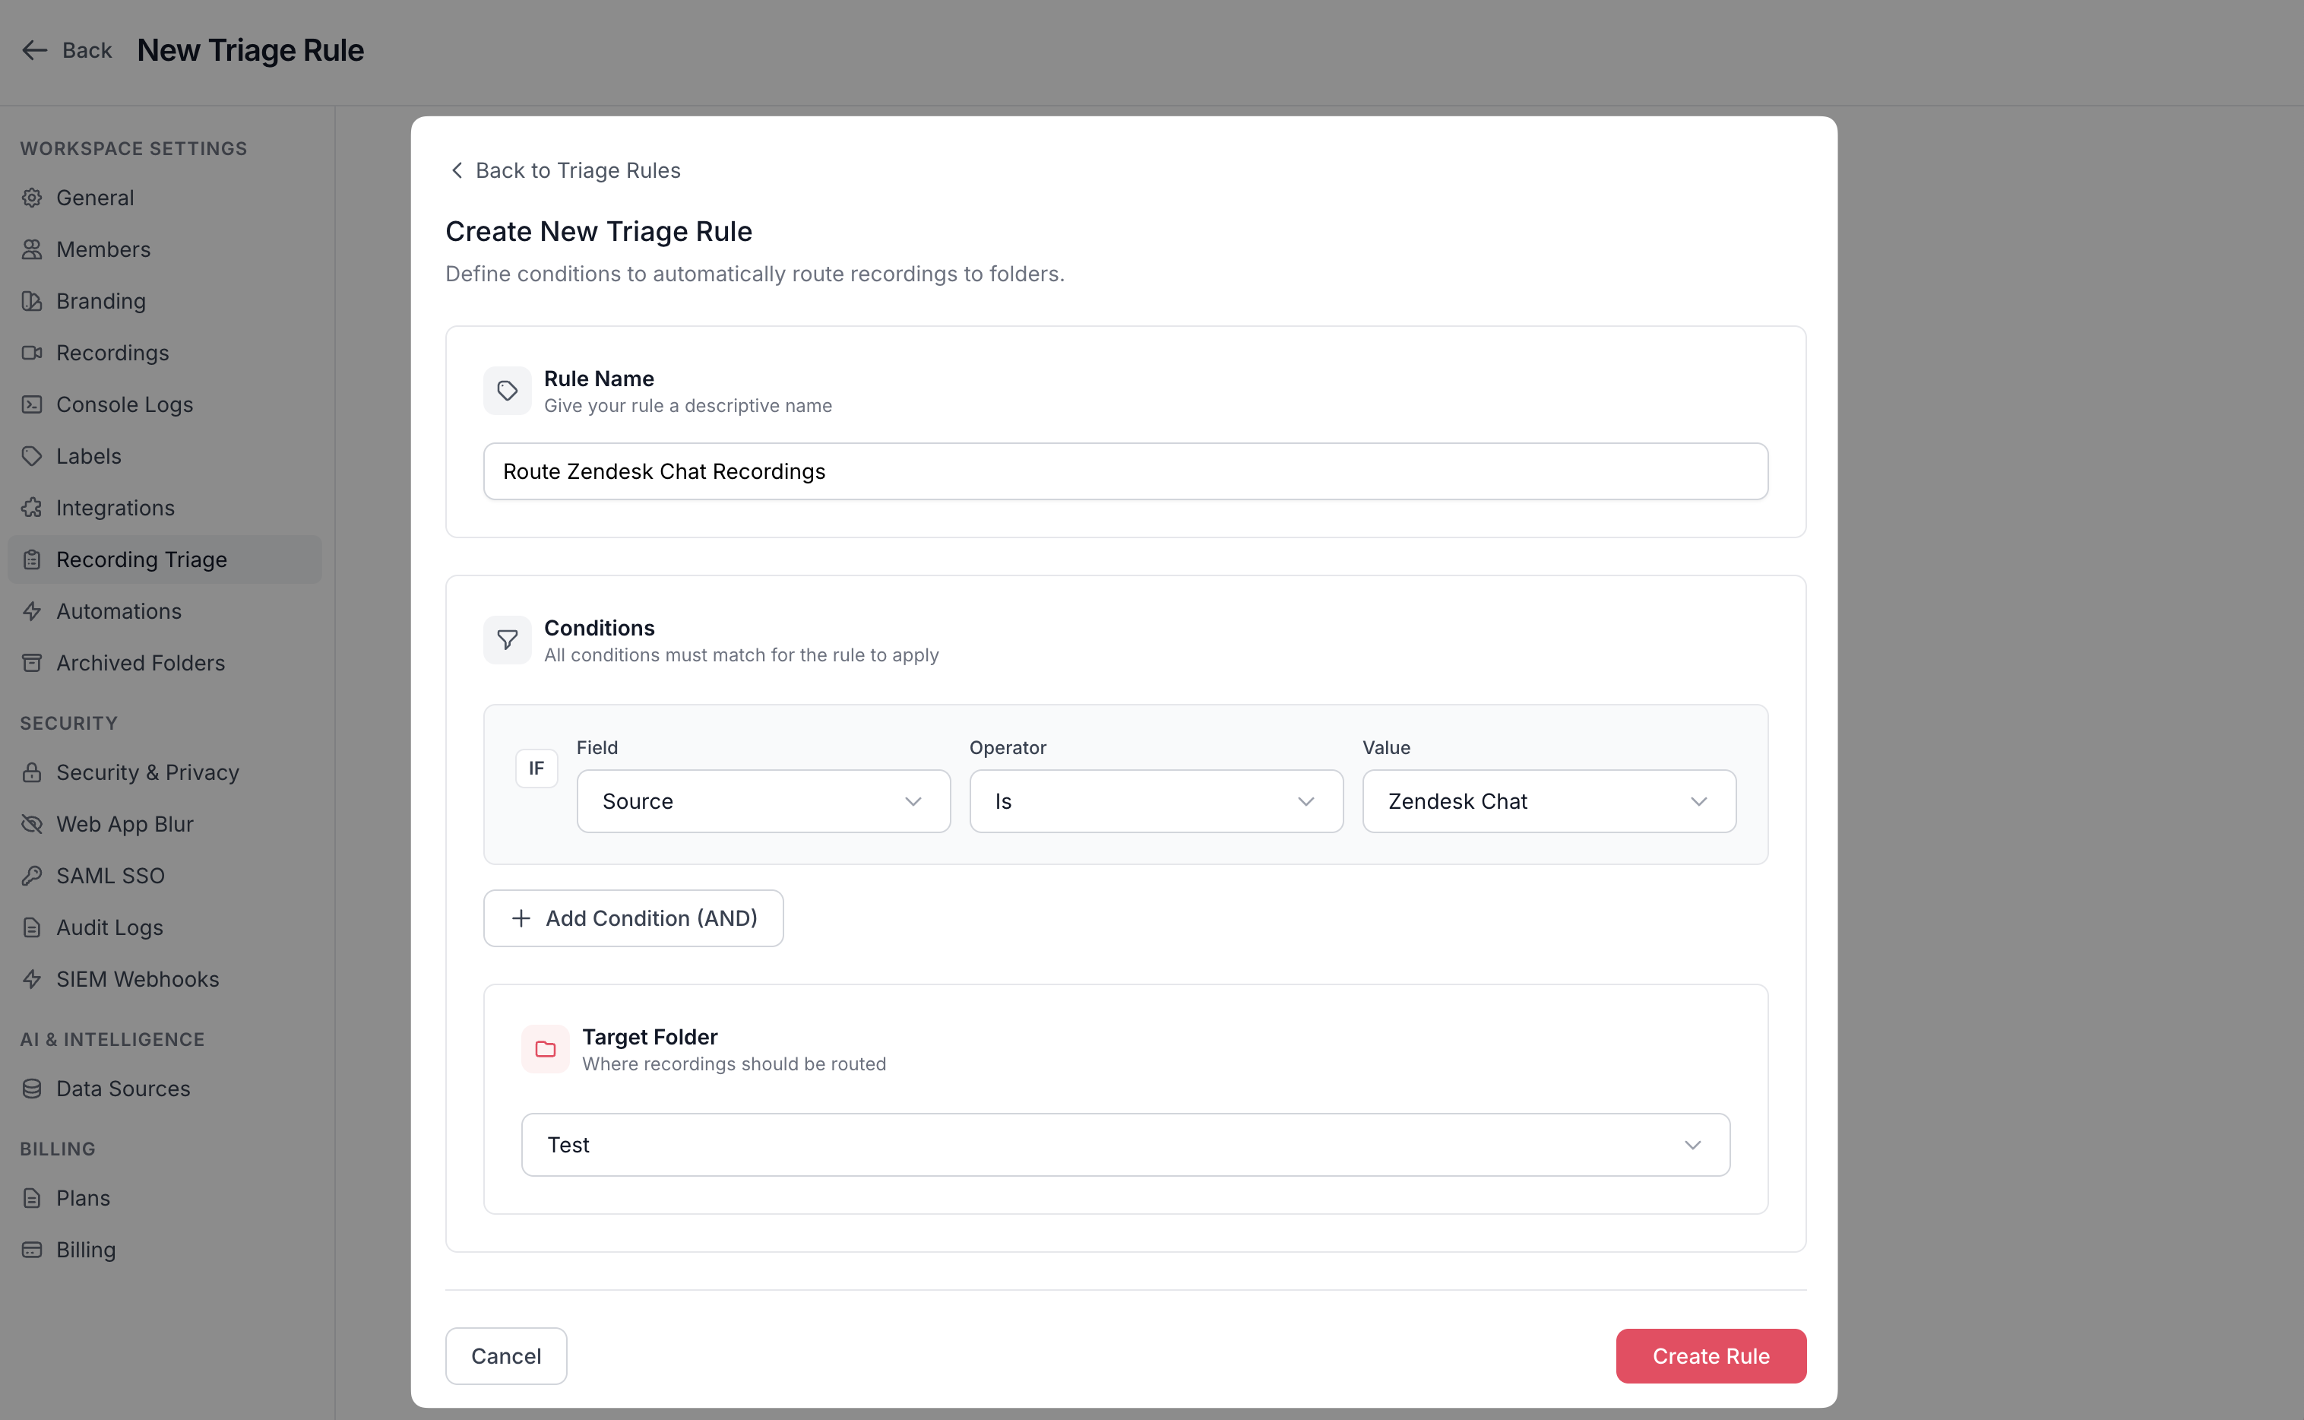The height and width of the screenshot is (1420, 2304).
Task: Click the tag icon beside Rule Name
Action: (507, 391)
